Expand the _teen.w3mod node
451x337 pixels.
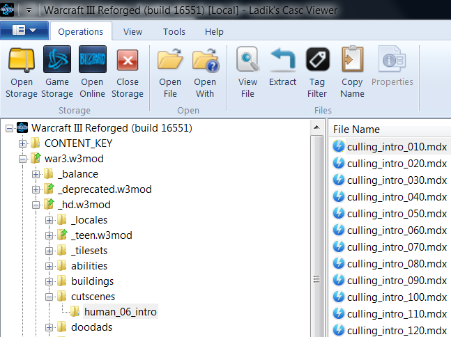[x=49, y=235]
